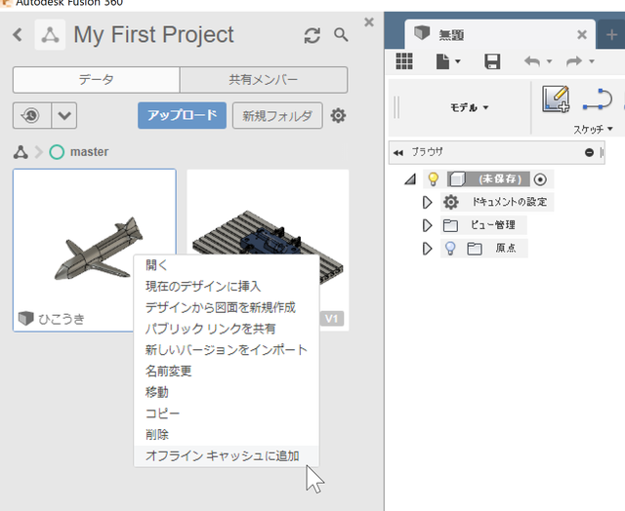This screenshot has width=625, height=511.
Task: Select the 原点 folder
Action: click(x=496, y=249)
